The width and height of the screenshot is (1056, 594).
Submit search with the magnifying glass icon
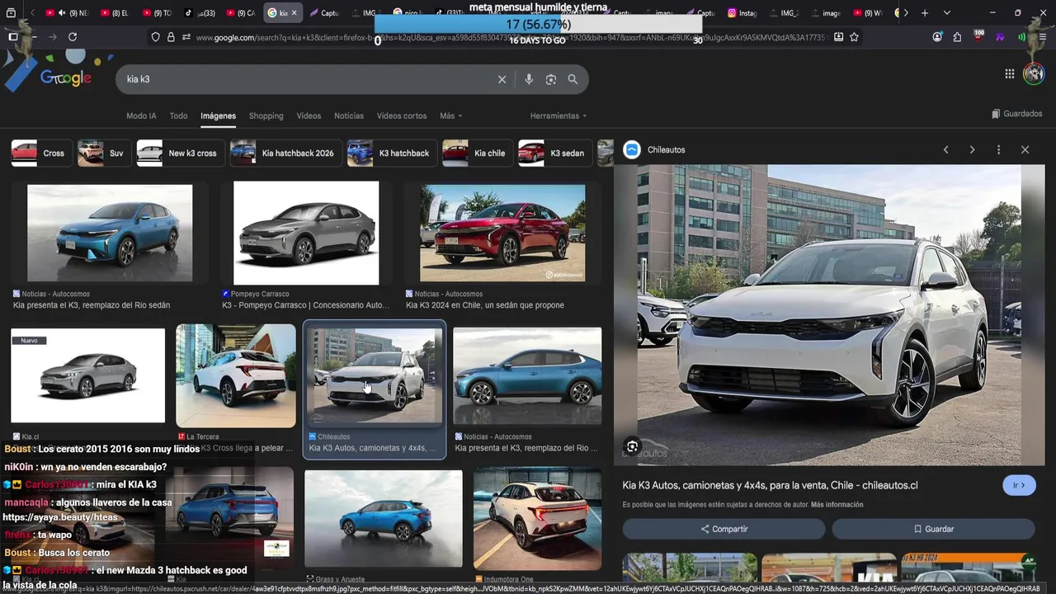pos(573,79)
